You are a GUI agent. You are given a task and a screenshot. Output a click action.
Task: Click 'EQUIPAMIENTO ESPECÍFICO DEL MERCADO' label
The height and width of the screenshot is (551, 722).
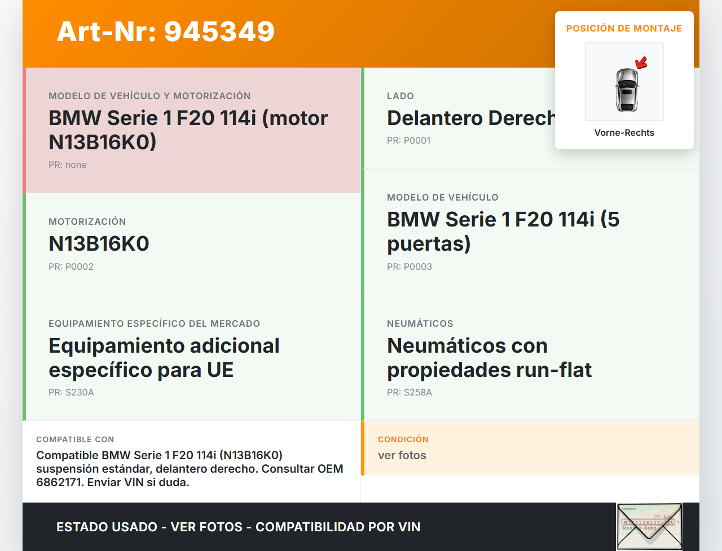tap(155, 323)
